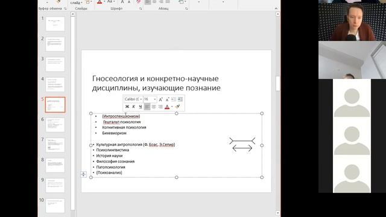Select slide 7 thumbnail
386x217 pixels.
click(55, 145)
